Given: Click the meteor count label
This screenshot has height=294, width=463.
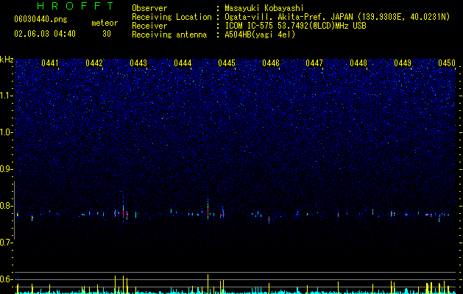Looking at the screenshot, I should (x=105, y=23).
